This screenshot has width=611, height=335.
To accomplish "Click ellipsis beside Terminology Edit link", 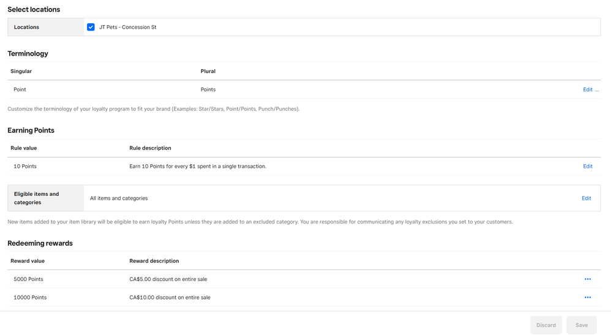I will tap(597, 89).
